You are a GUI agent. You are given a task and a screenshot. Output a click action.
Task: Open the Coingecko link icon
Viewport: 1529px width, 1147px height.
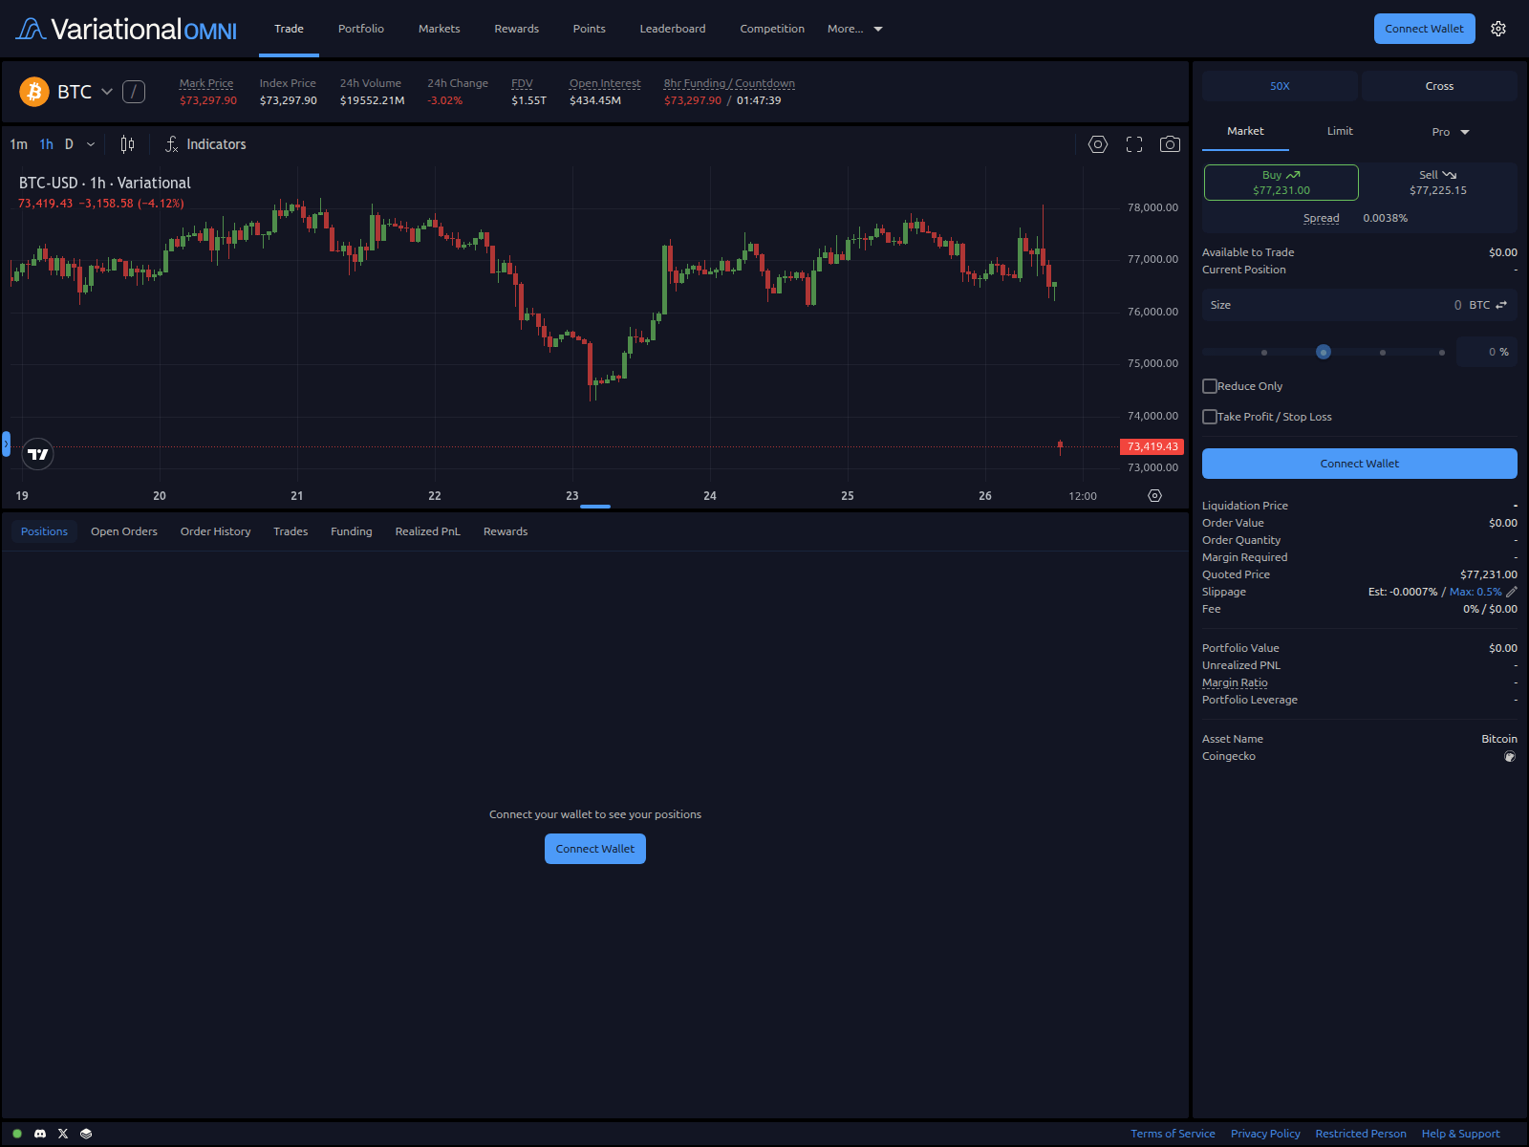coord(1510,756)
